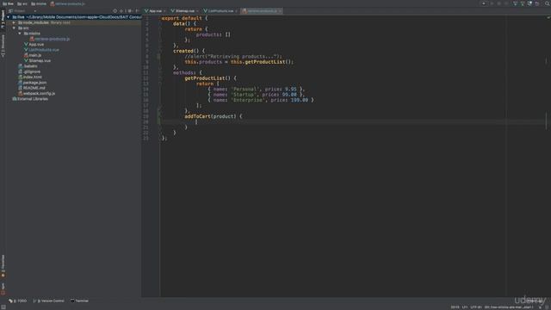
Task: Hide the Project tool window
Action: pyautogui.click(x=137, y=11)
